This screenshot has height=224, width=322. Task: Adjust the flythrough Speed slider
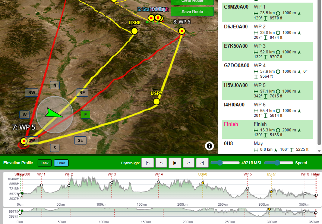279,163
